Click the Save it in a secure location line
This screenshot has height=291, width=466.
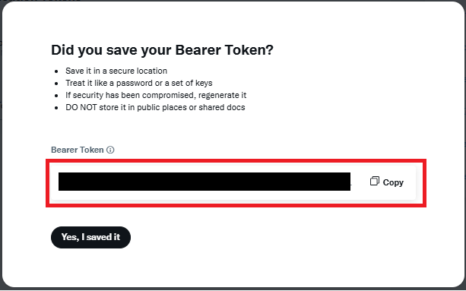coord(116,71)
